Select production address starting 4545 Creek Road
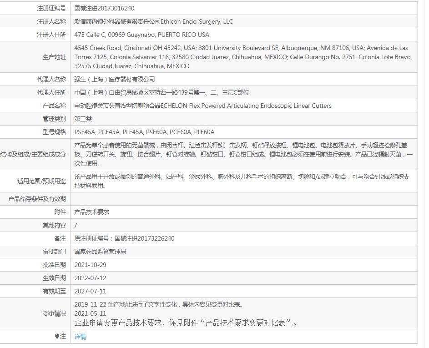 point(243,57)
